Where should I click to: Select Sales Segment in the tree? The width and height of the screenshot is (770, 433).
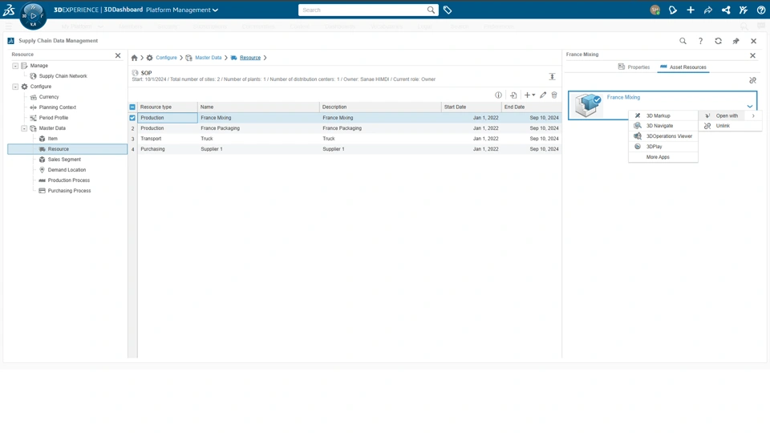click(x=64, y=160)
